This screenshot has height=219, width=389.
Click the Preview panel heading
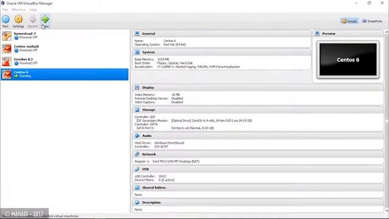329,33
